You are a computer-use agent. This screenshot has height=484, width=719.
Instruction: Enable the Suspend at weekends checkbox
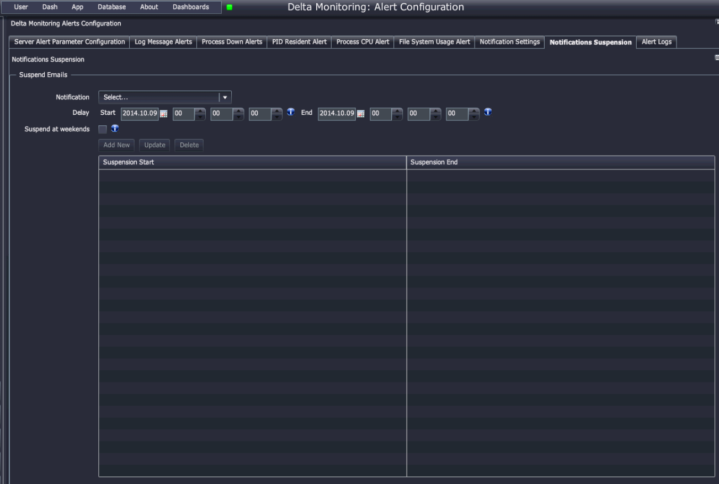point(103,130)
